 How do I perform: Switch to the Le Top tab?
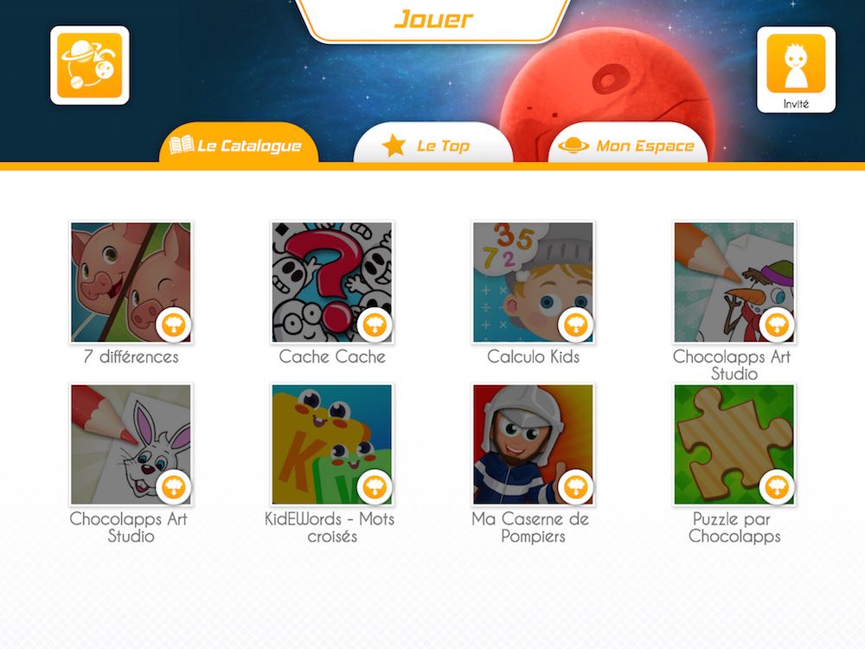[x=433, y=145]
